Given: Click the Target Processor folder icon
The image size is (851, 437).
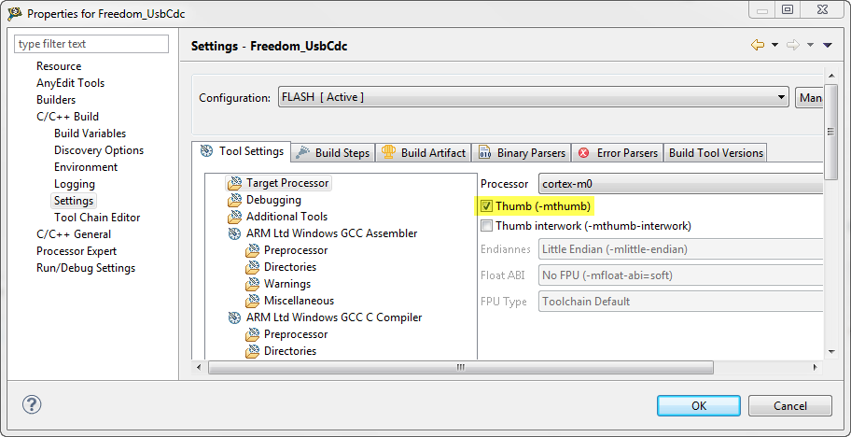Looking at the screenshot, I should click(x=233, y=183).
